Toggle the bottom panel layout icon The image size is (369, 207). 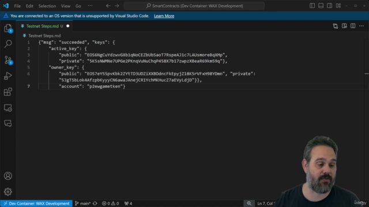[x=321, y=6]
